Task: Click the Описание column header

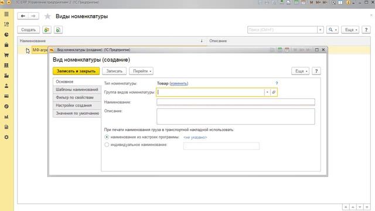Action: tap(289, 41)
